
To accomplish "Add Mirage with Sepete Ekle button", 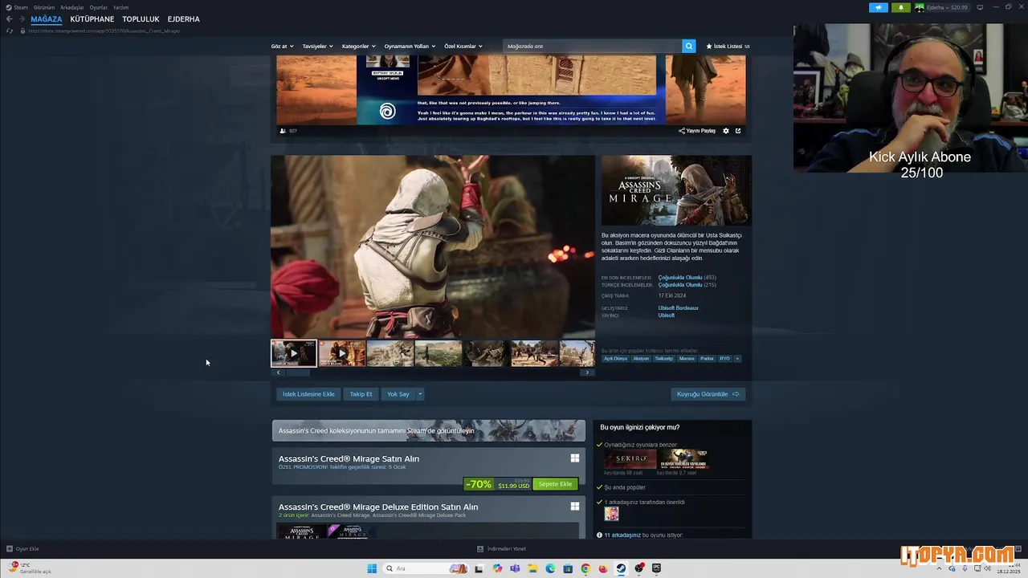I will pos(555,484).
